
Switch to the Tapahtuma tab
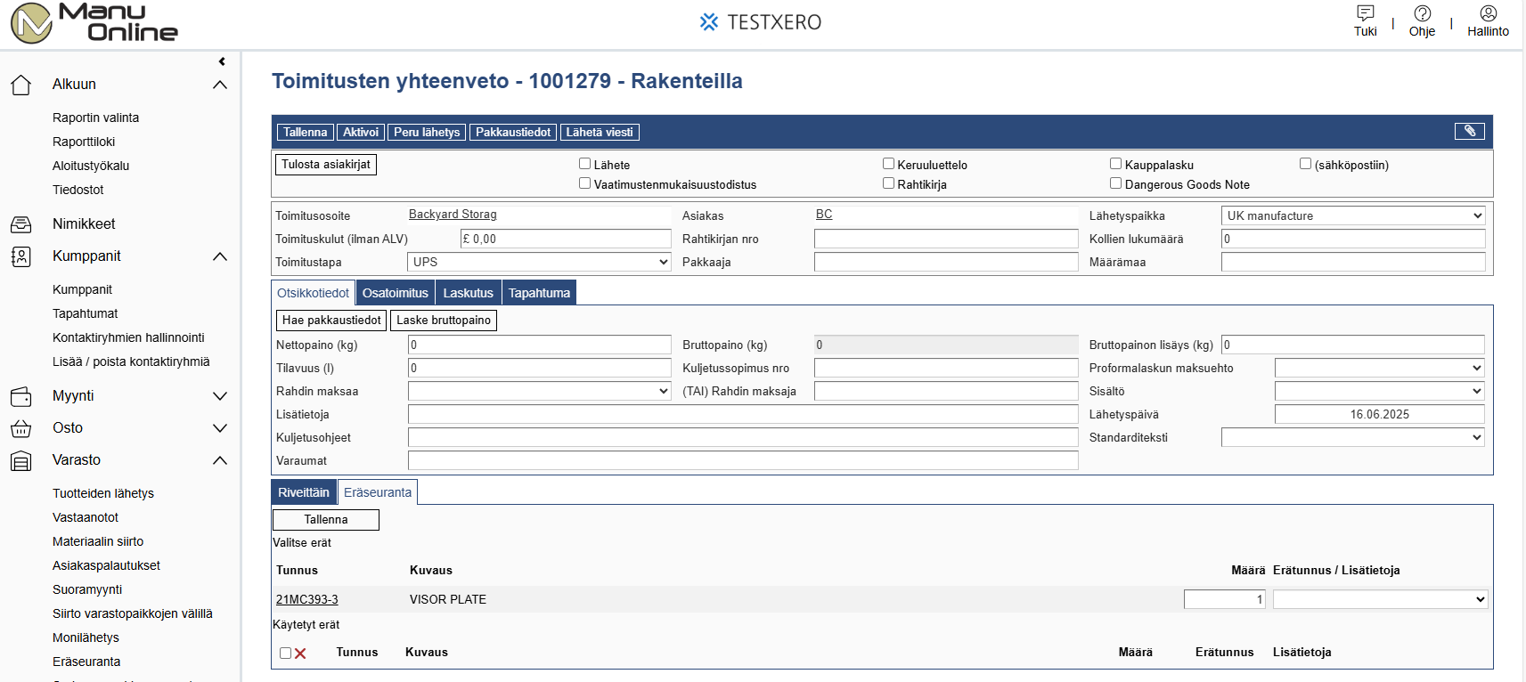point(539,293)
